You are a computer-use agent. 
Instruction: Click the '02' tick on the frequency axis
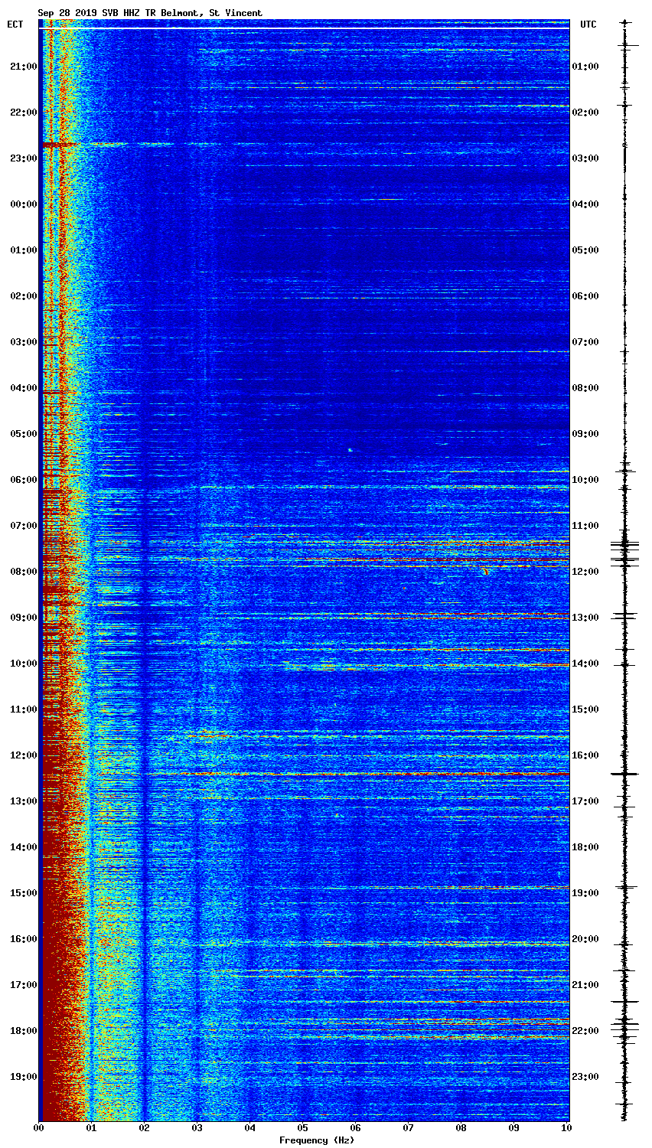click(x=144, y=1127)
